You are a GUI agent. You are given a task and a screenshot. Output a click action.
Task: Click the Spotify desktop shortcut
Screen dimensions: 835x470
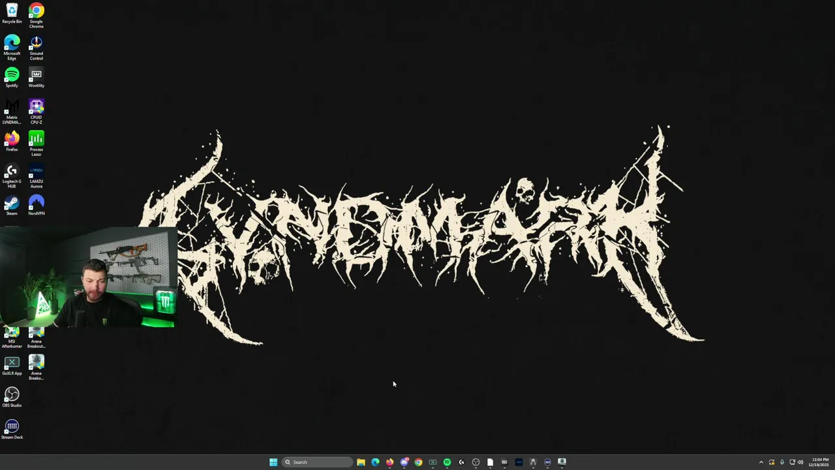click(12, 77)
